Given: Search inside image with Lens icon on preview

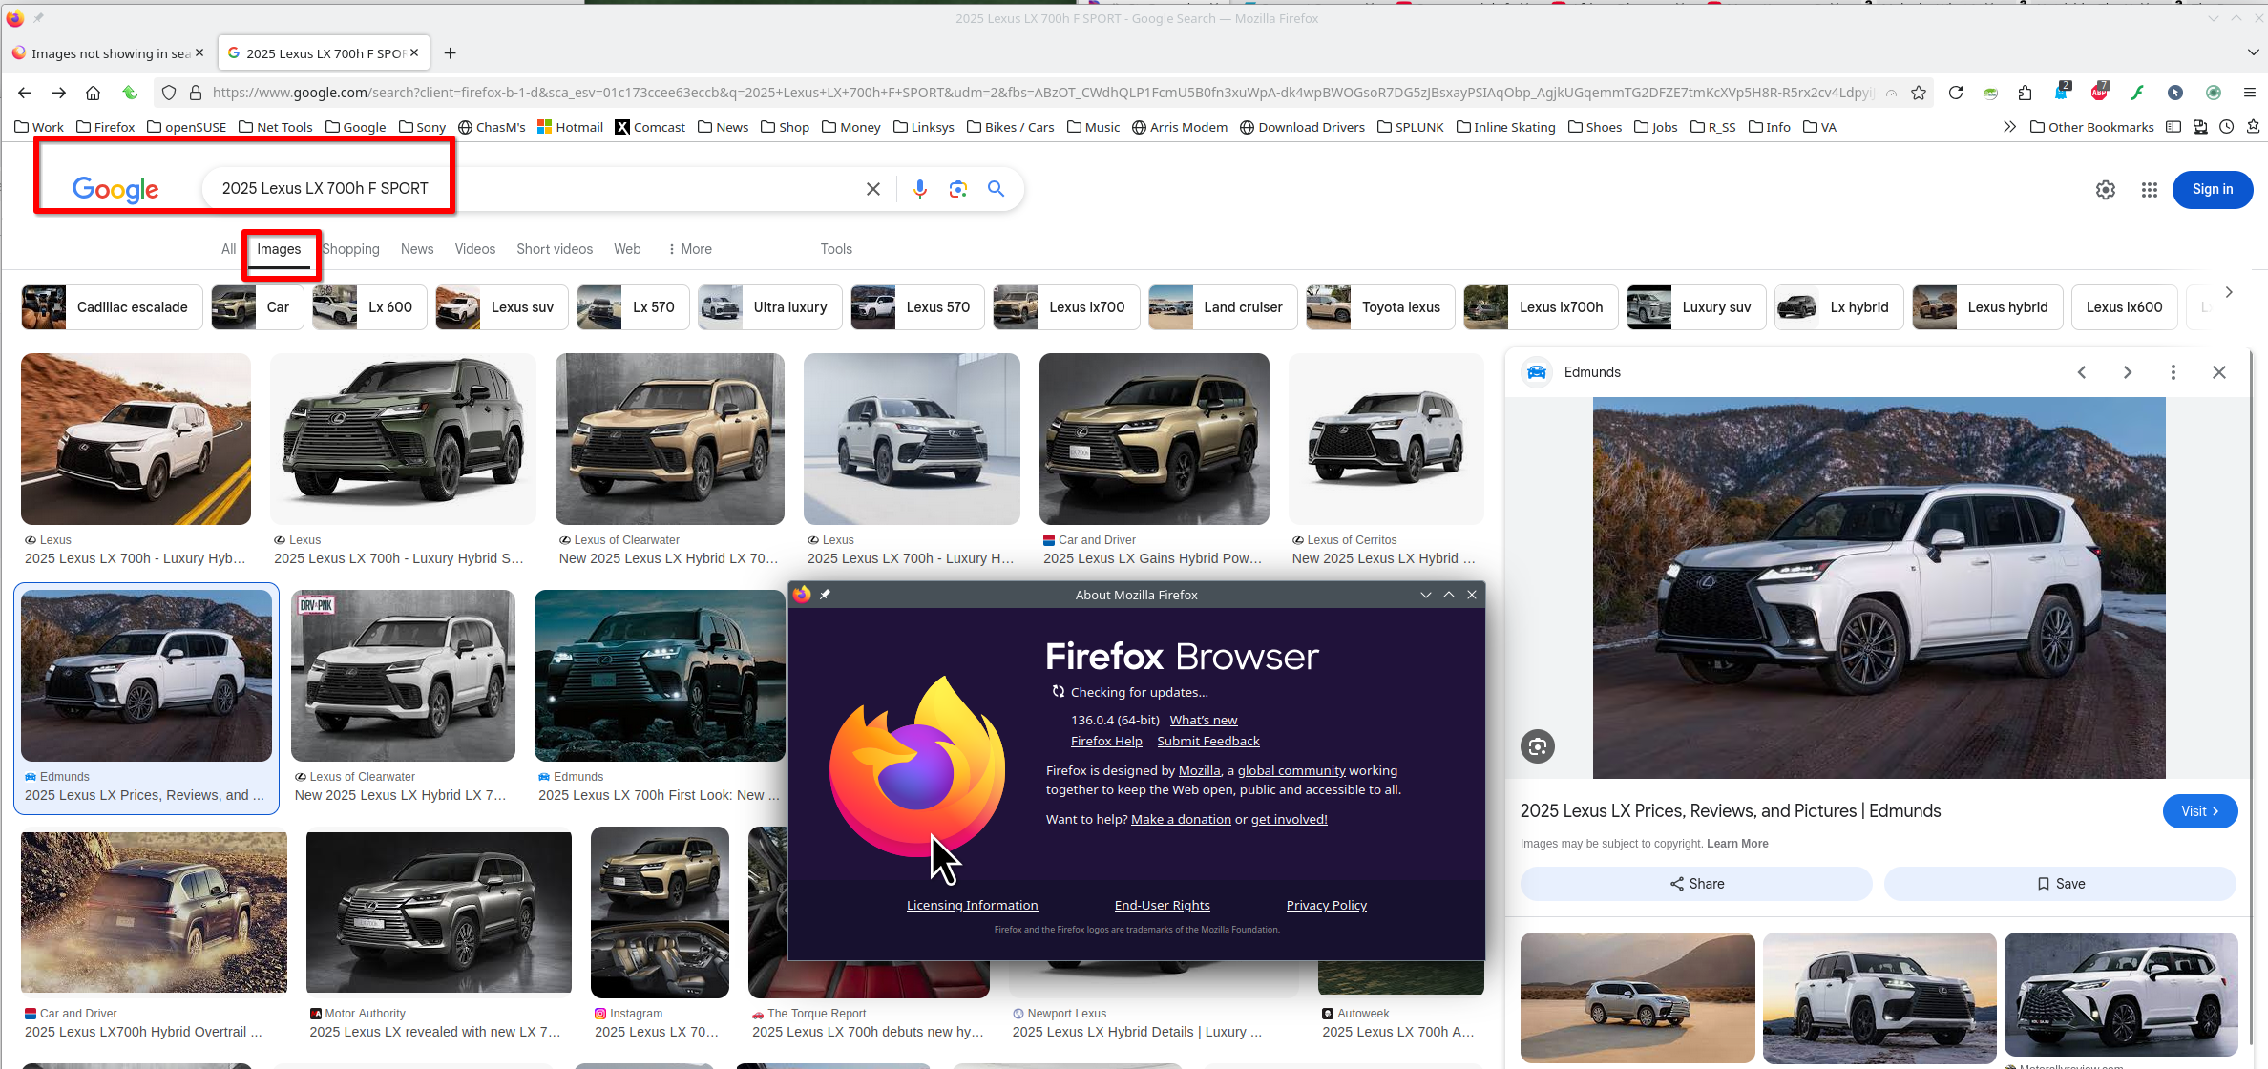Looking at the screenshot, I should [x=1538, y=746].
